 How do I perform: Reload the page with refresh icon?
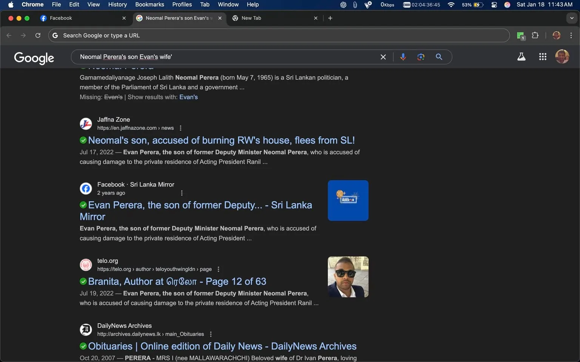pos(38,35)
